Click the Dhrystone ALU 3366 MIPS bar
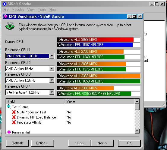This screenshot has width=167, height=150. 99,76
